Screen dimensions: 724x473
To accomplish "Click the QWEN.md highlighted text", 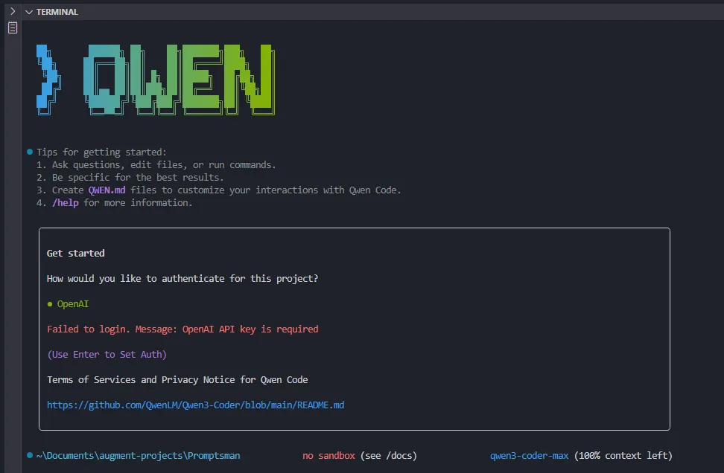I will click(107, 190).
